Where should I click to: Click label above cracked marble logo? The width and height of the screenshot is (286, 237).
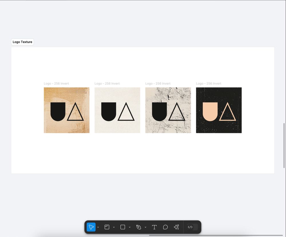point(158,83)
